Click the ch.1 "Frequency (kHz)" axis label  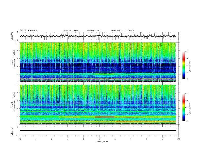[14, 59]
